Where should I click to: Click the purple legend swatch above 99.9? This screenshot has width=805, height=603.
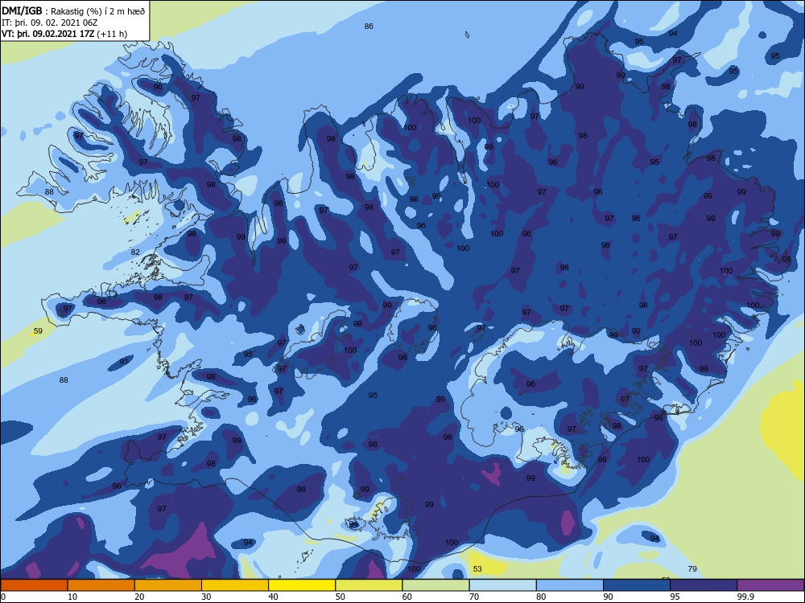[770, 585]
